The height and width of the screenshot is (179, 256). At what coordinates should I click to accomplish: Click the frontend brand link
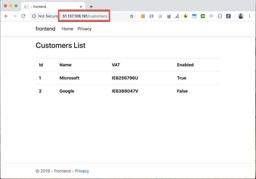(45, 29)
